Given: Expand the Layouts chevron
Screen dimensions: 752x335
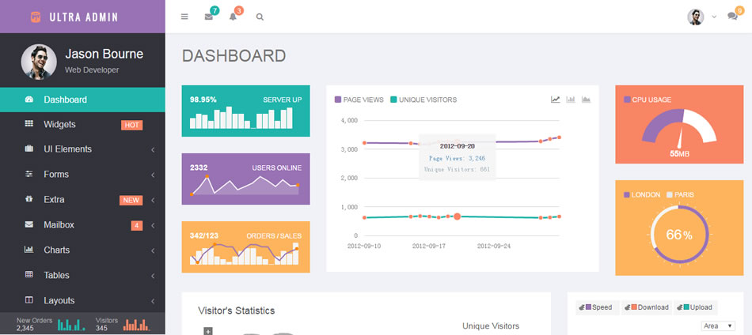Looking at the screenshot, I should 153,301.
